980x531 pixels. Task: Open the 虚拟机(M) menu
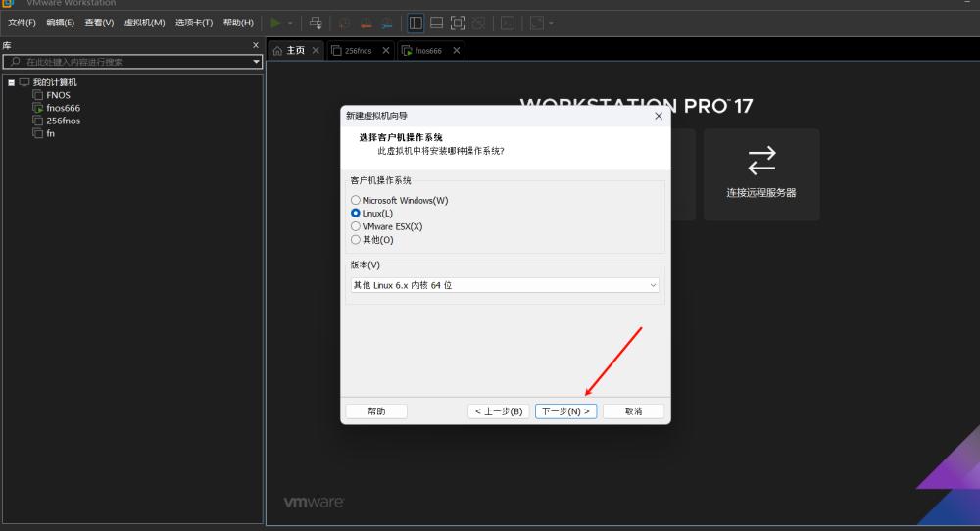point(144,23)
